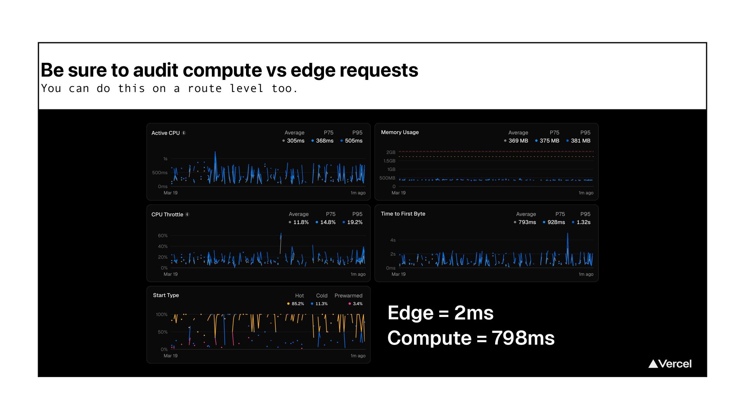The width and height of the screenshot is (745, 419).
Task: Click the Prewarmed legend pink dot
Action: 350,304
